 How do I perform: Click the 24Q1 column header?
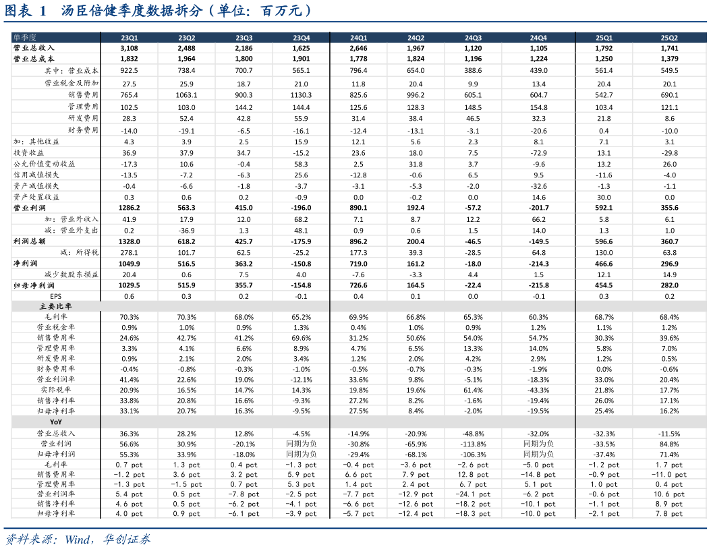[x=358, y=38]
